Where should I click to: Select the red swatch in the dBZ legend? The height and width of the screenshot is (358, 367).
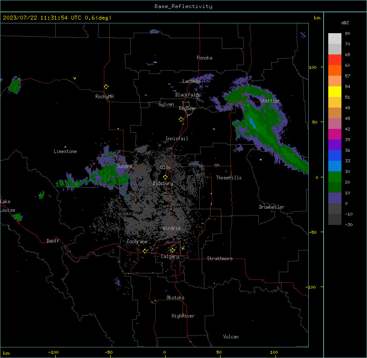335,60
